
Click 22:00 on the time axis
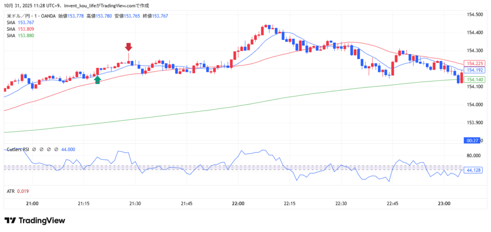click(x=238, y=204)
